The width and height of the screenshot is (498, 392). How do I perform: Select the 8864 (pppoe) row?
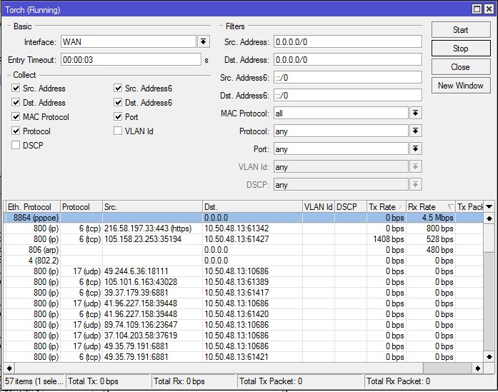(x=244, y=218)
